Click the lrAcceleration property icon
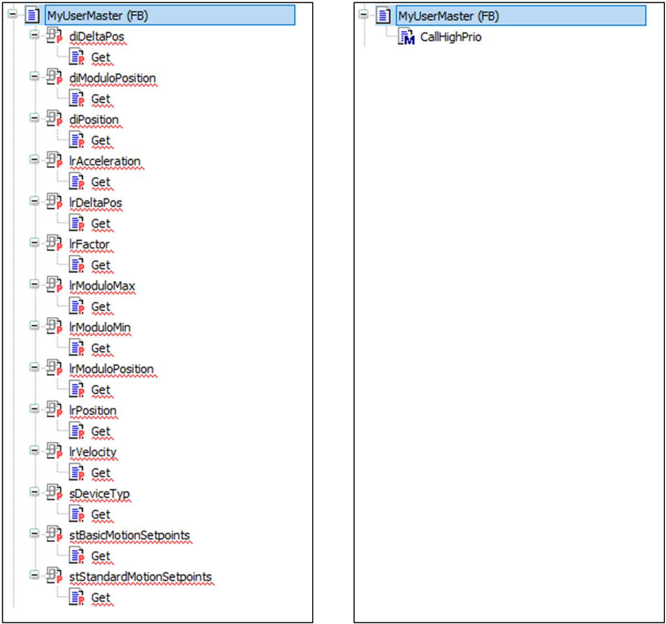This screenshot has width=666, height=624. 54,162
